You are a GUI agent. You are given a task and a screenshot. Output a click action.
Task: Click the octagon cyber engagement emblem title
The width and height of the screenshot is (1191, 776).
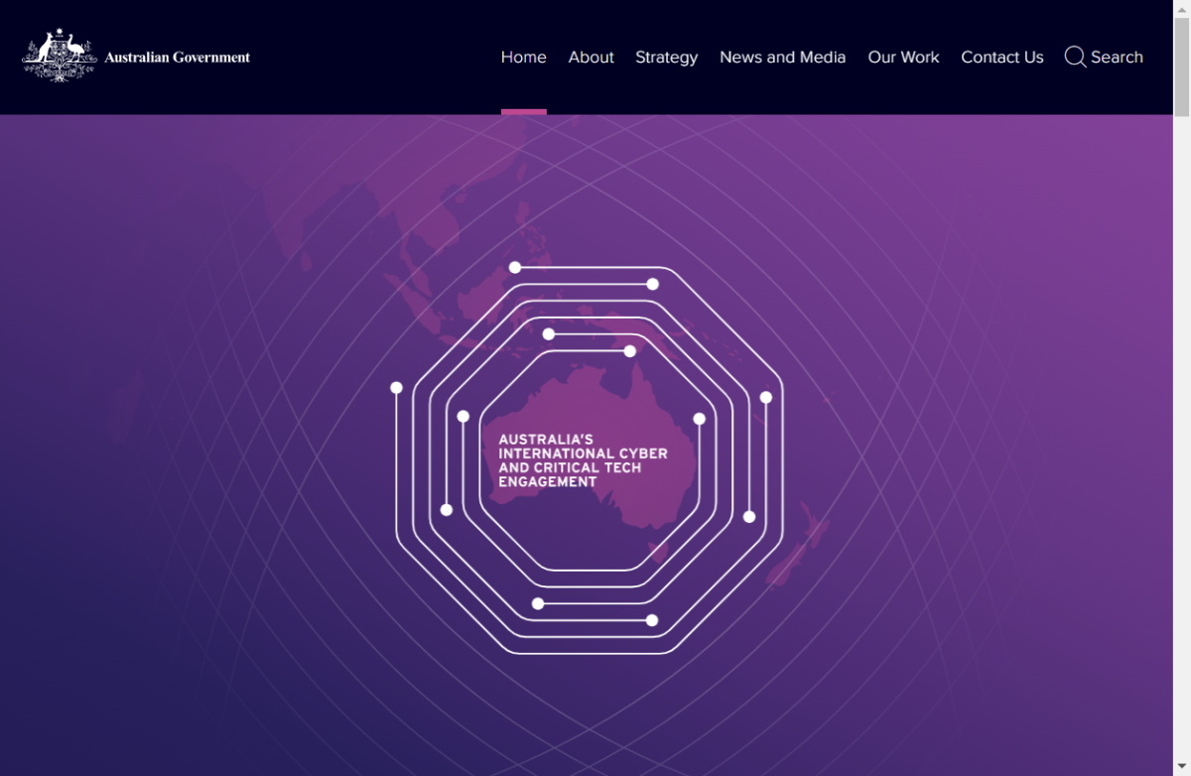[x=583, y=460]
